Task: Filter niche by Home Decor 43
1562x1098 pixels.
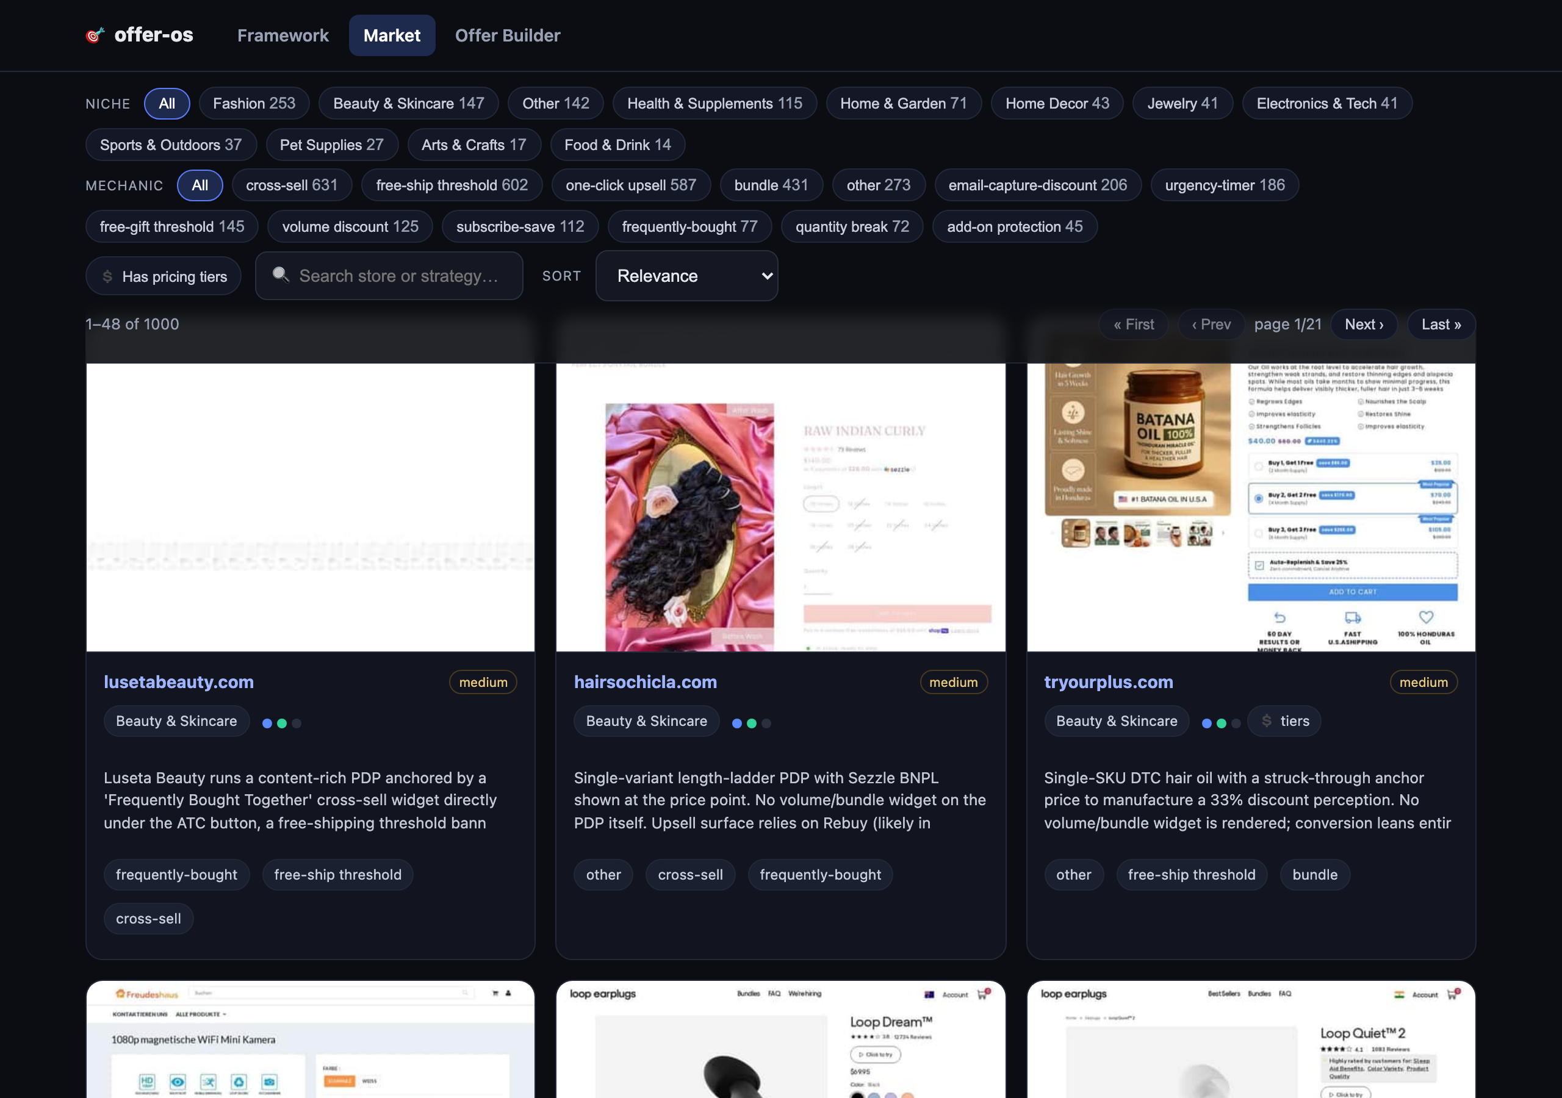Action: pyautogui.click(x=1057, y=104)
